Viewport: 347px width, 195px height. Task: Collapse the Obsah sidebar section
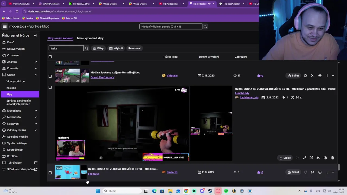coord(36,75)
